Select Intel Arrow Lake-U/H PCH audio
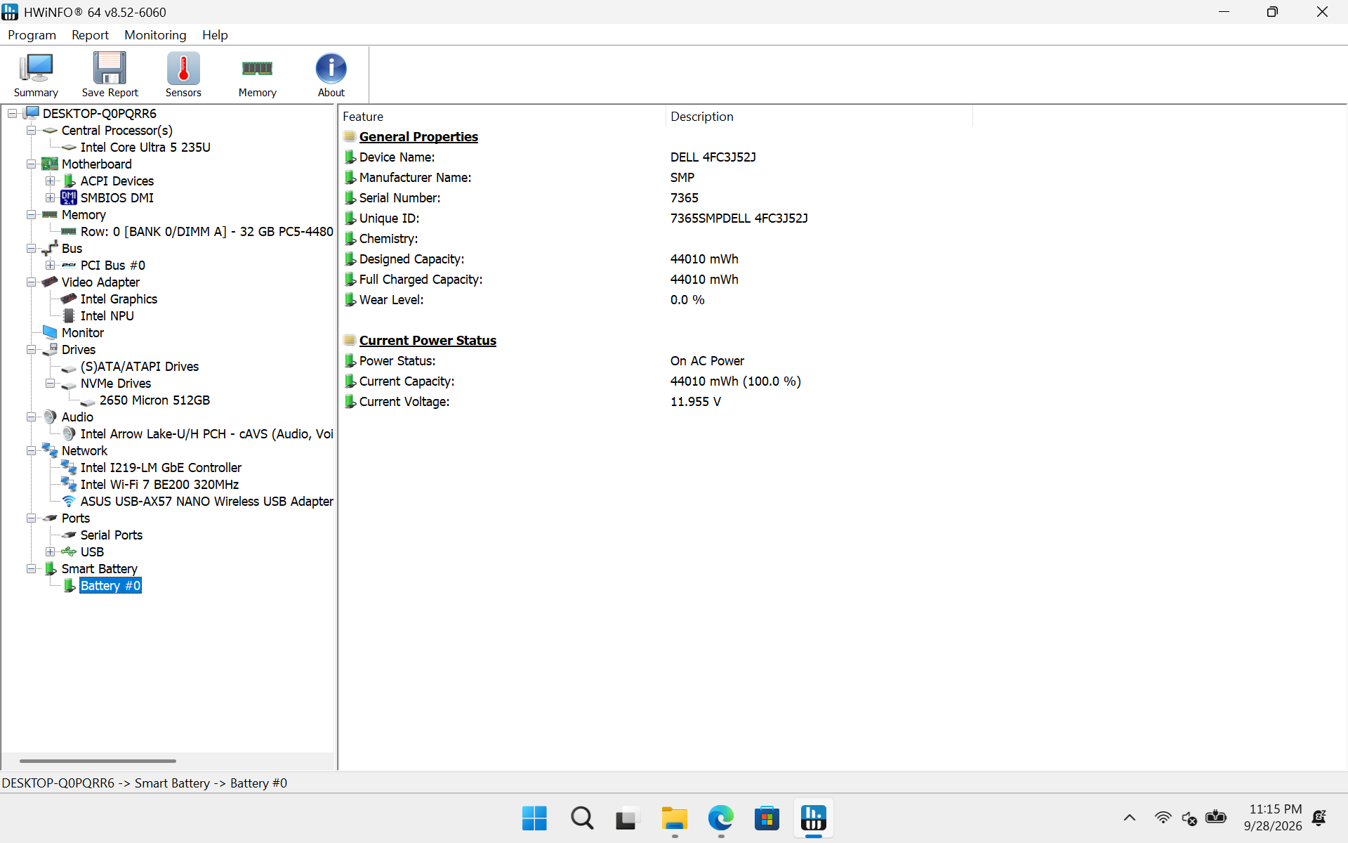The image size is (1348, 843). point(206,433)
